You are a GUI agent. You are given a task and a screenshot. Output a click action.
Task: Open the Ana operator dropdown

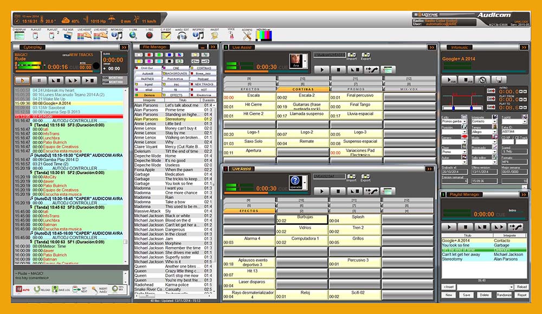[305, 62]
